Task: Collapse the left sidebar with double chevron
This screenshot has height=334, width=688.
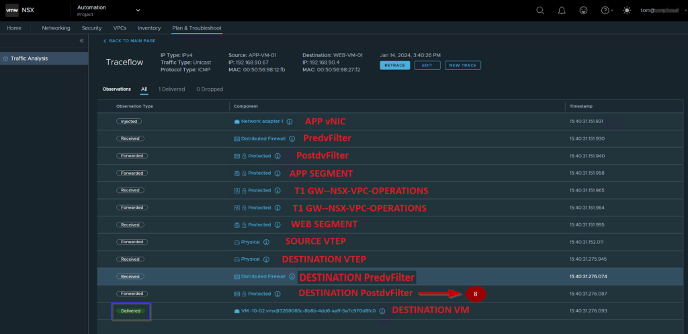Action: click(82, 41)
